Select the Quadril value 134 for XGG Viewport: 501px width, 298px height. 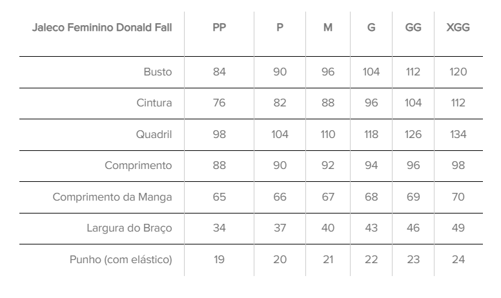coord(458,134)
